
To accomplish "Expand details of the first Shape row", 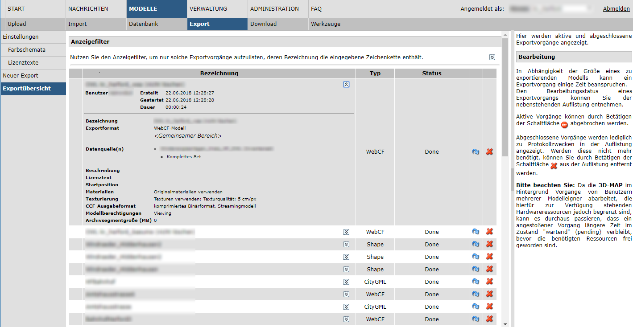I will [347, 245].
